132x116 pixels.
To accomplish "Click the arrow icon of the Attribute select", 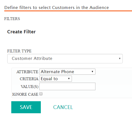I will pos(92,72).
